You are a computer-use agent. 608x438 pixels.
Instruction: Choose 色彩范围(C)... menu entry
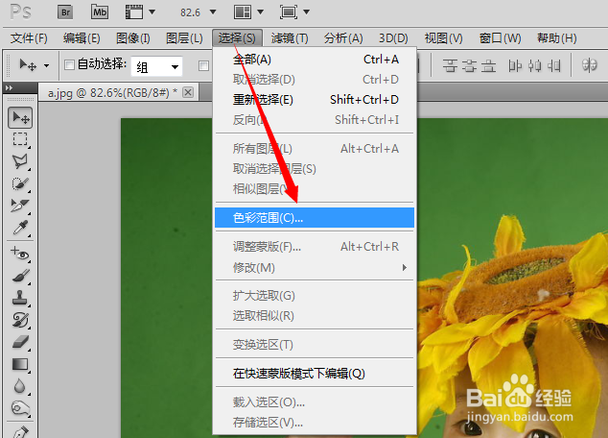click(x=315, y=217)
